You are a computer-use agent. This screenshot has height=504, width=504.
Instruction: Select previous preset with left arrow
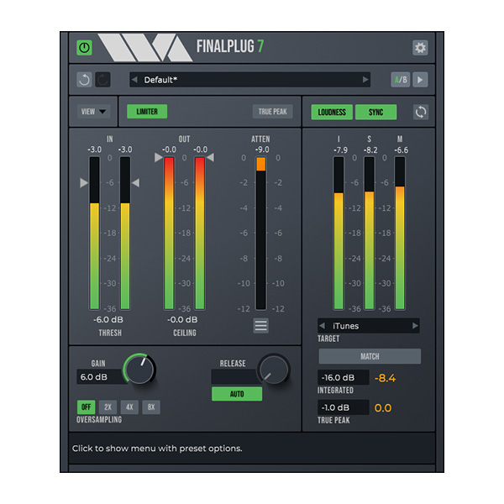click(x=134, y=80)
